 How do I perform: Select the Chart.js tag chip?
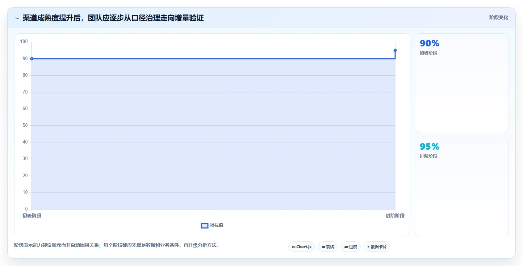click(302, 247)
